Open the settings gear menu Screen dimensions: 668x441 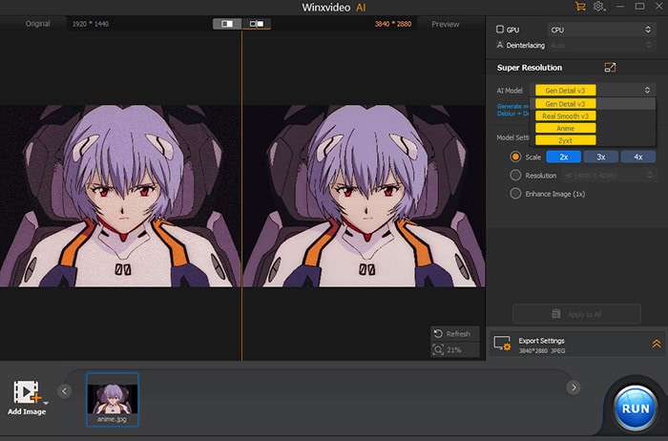point(599,7)
